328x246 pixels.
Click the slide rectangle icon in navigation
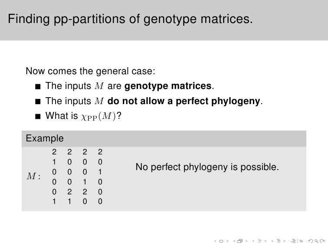point(221,241)
